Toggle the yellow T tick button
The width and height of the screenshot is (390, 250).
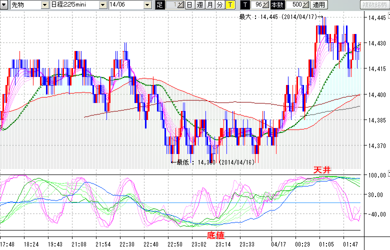pos(229,5)
